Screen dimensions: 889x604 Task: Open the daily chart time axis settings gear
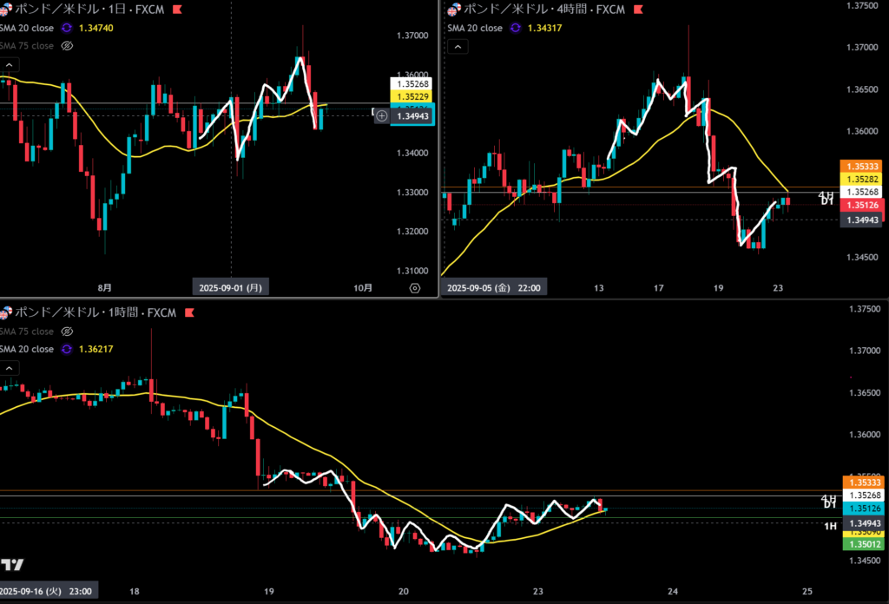tap(414, 288)
